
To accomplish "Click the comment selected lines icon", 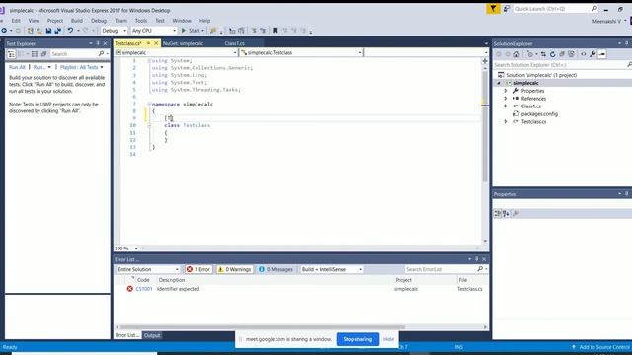I will [x=254, y=31].
